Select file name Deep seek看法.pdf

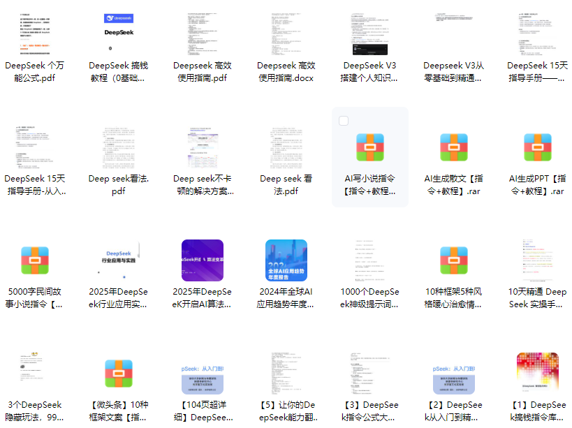pyautogui.click(x=119, y=185)
